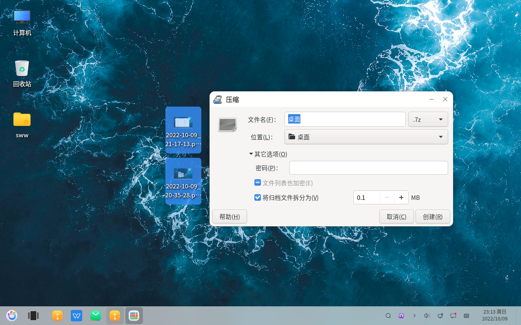
Task: Close the 压缩 dialog window
Action: tap(445, 100)
